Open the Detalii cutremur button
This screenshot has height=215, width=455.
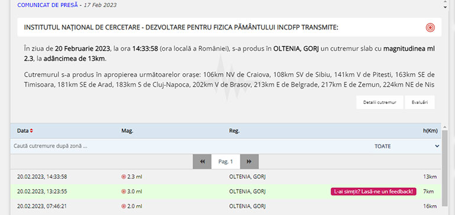pyautogui.click(x=380, y=102)
